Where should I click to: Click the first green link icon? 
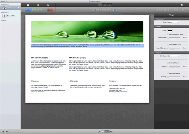34,10
